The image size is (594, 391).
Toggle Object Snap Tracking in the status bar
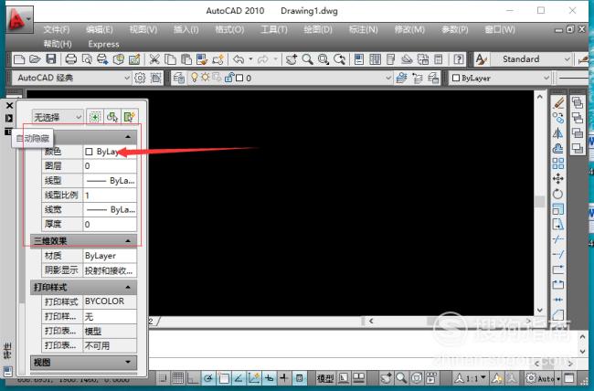[x=239, y=377]
